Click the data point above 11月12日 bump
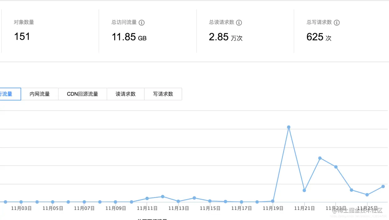Viewport: 389px width, 220px height. click(x=163, y=197)
